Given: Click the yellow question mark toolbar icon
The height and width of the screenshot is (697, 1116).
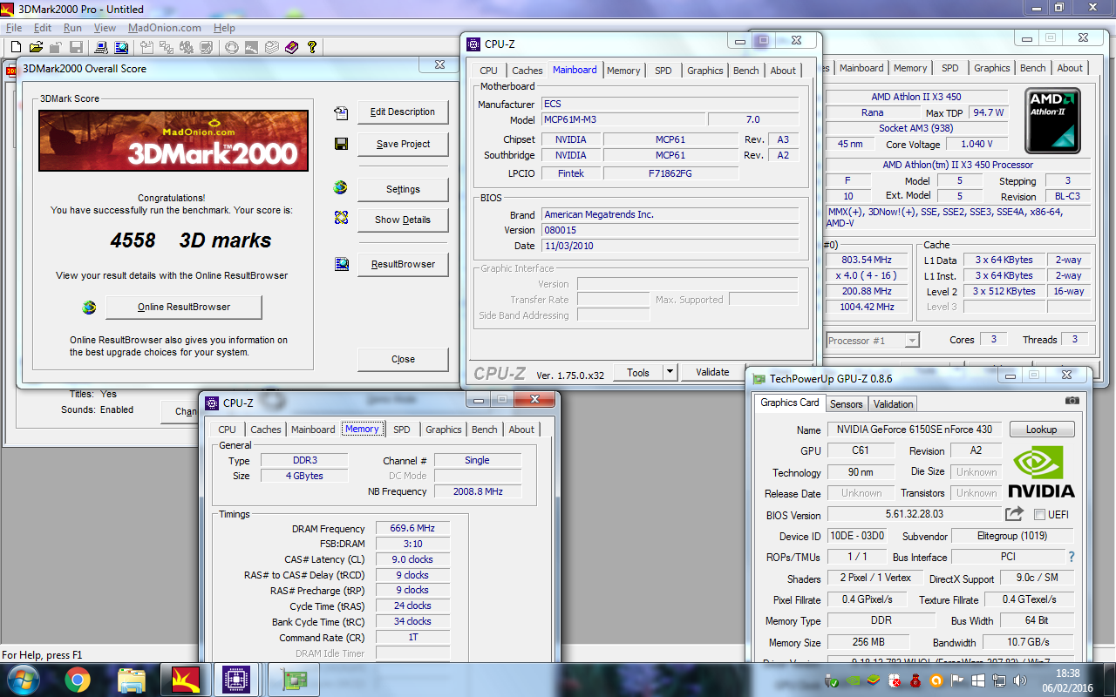Looking at the screenshot, I should [311, 47].
